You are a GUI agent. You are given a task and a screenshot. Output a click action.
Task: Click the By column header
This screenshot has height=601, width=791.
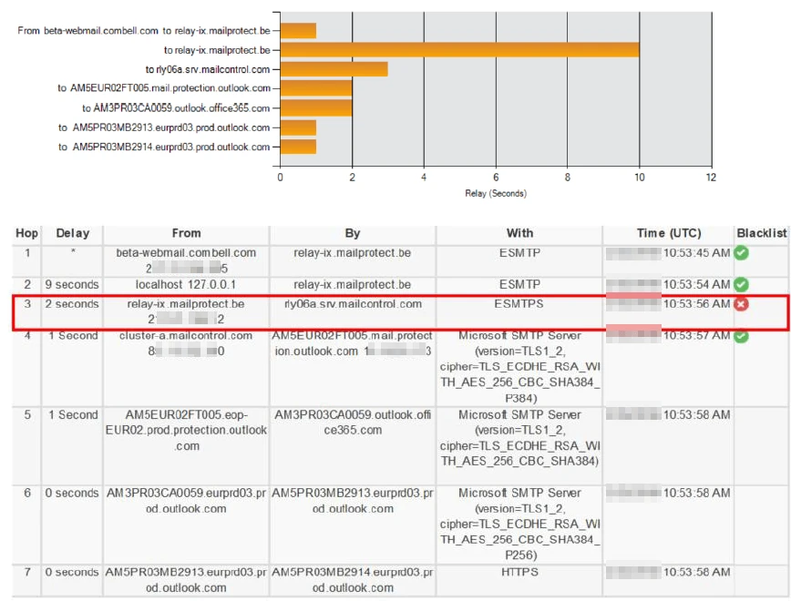click(x=353, y=233)
